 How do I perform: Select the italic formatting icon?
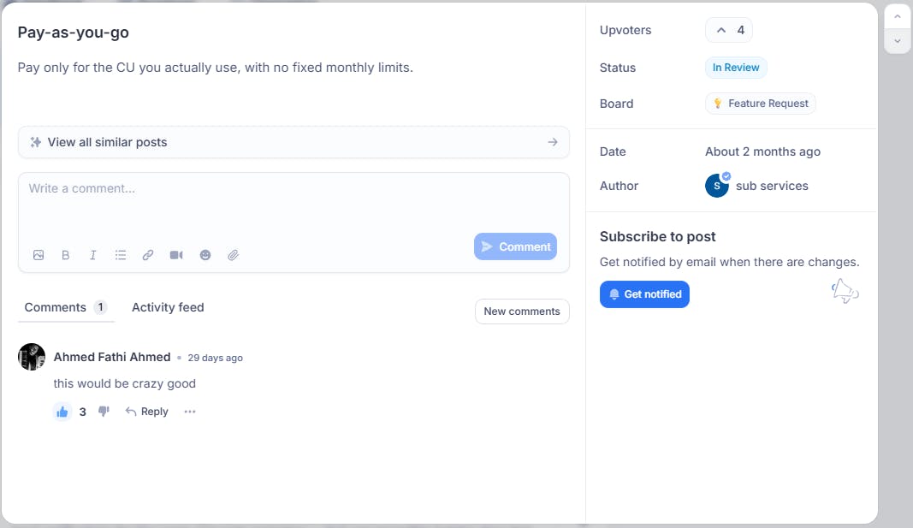point(92,254)
